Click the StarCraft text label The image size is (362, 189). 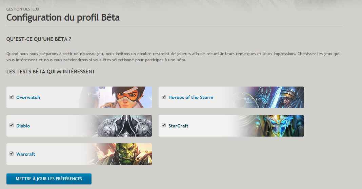pyautogui.click(x=179, y=126)
